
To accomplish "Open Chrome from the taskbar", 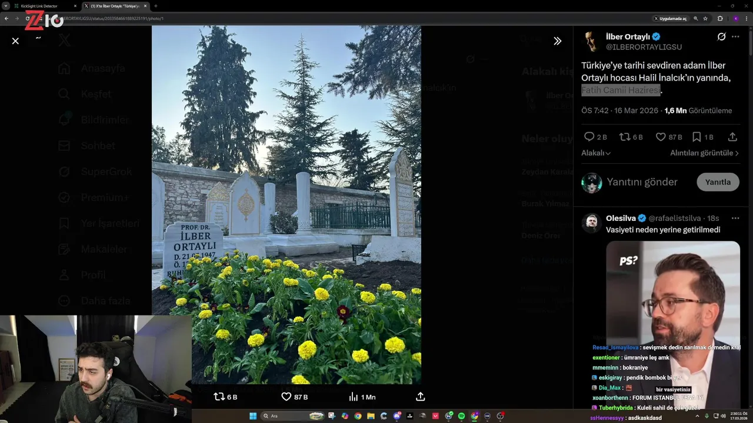I will pos(358,416).
